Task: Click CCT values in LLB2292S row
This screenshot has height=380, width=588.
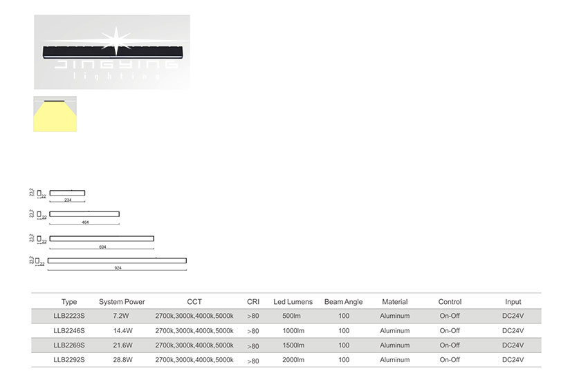Action: coord(194,360)
